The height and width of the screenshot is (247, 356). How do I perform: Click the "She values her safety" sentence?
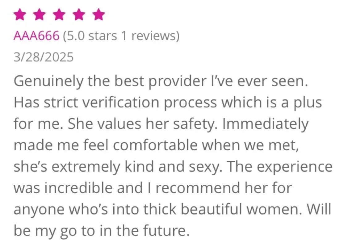(142, 124)
